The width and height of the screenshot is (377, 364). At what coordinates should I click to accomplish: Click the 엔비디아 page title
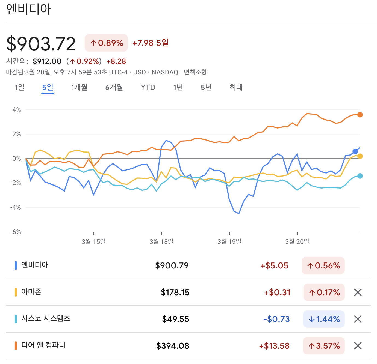click(29, 9)
